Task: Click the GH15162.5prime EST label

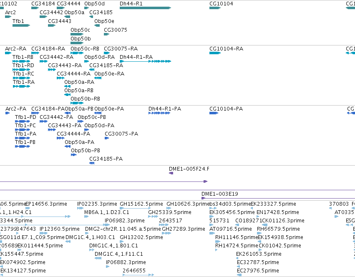Action: pos(141,204)
